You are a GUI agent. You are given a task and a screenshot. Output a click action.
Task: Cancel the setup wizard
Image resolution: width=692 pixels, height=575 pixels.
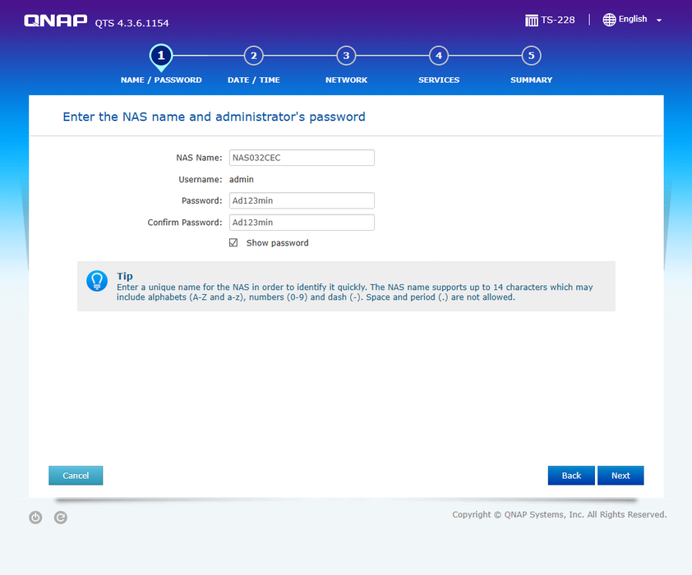(x=76, y=476)
